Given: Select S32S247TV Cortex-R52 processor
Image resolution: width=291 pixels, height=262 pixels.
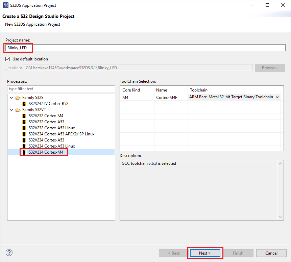Looking at the screenshot, I should click(48, 104).
